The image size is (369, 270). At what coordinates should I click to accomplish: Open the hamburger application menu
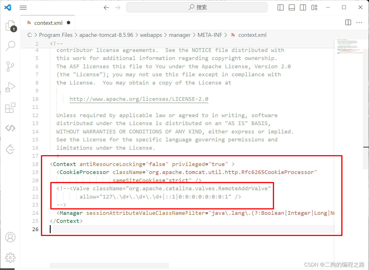(23, 8)
